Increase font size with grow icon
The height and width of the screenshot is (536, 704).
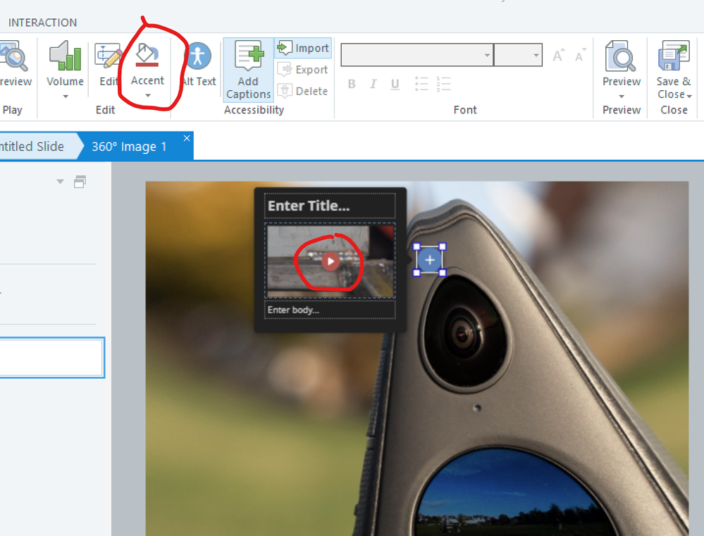click(559, 55)
